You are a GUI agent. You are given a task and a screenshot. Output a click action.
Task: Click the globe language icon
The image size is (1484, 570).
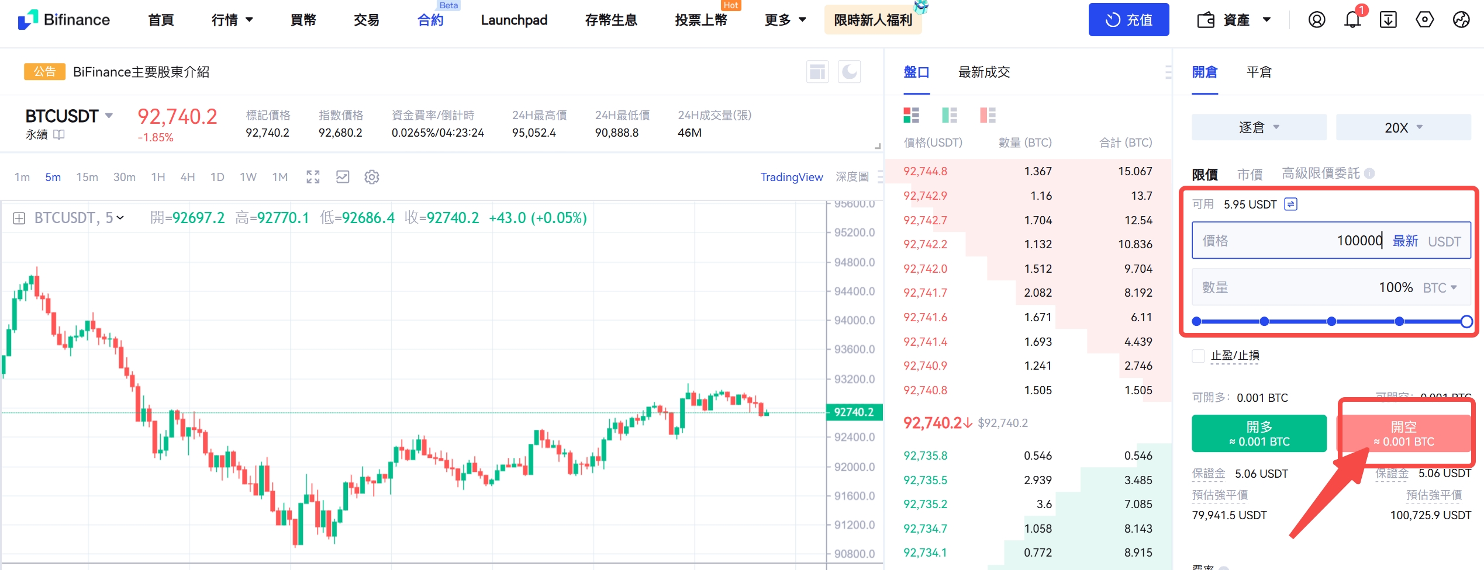1461,20
